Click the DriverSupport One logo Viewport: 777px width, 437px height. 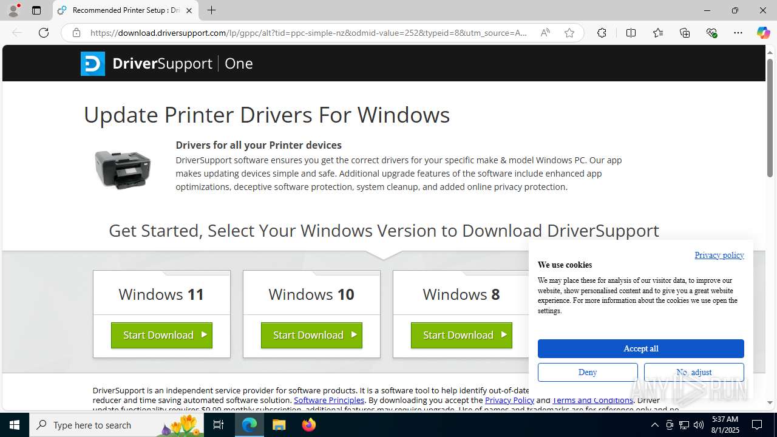tap(167, 63)
